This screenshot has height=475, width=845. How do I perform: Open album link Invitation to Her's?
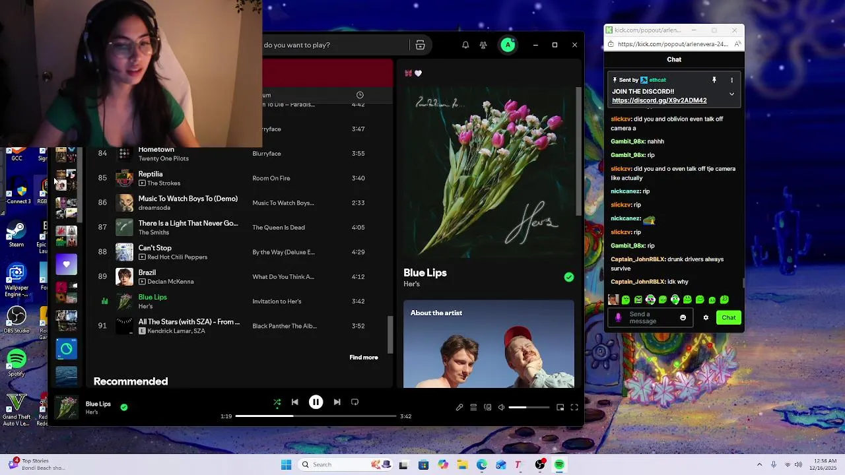click(x=277, y=301)
